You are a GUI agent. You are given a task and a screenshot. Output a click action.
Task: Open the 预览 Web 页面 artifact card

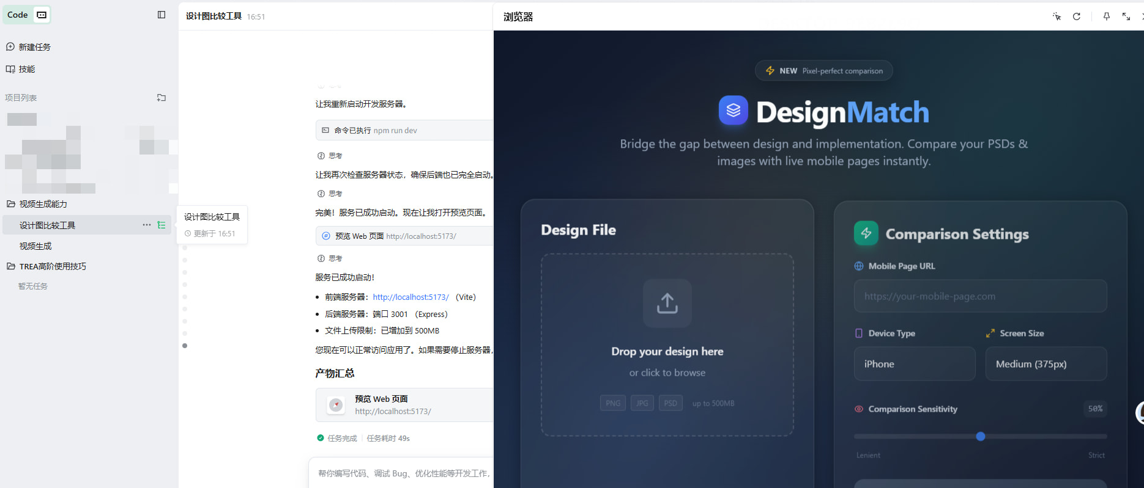pyautogui.click(x=404, y=405)
